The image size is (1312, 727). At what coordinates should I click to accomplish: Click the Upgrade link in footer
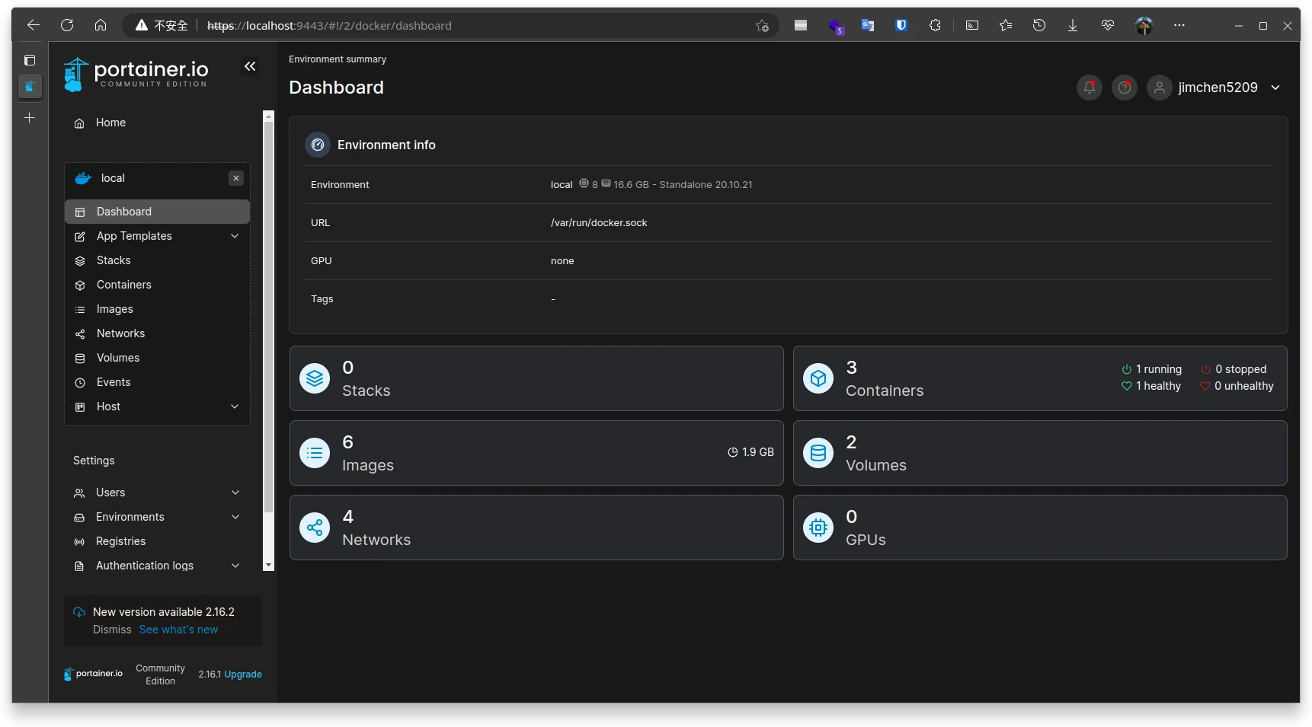point(243,674)
